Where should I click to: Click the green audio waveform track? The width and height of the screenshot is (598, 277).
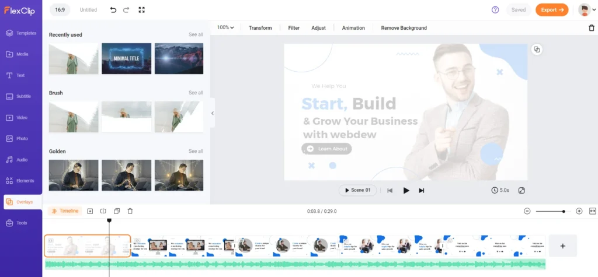295,264
